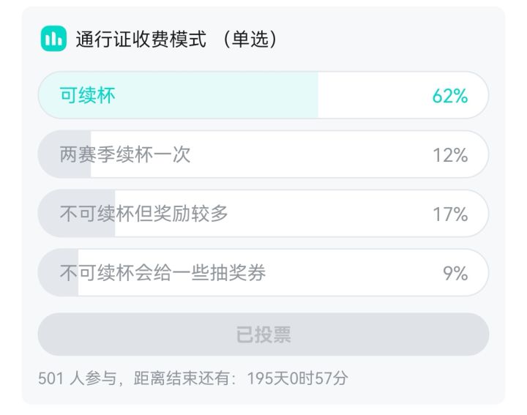Click the teal poll bar-chart icon
Image resolution: width=527 pixels, height=415 pixels.
pos(53,39)
